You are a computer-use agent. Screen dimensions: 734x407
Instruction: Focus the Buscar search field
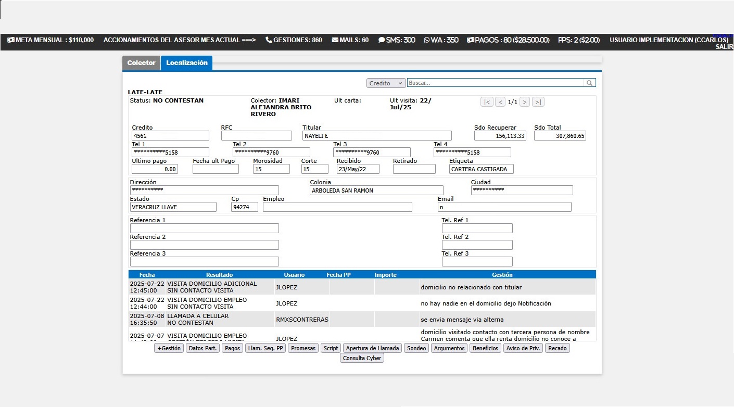tap(496, 83)
